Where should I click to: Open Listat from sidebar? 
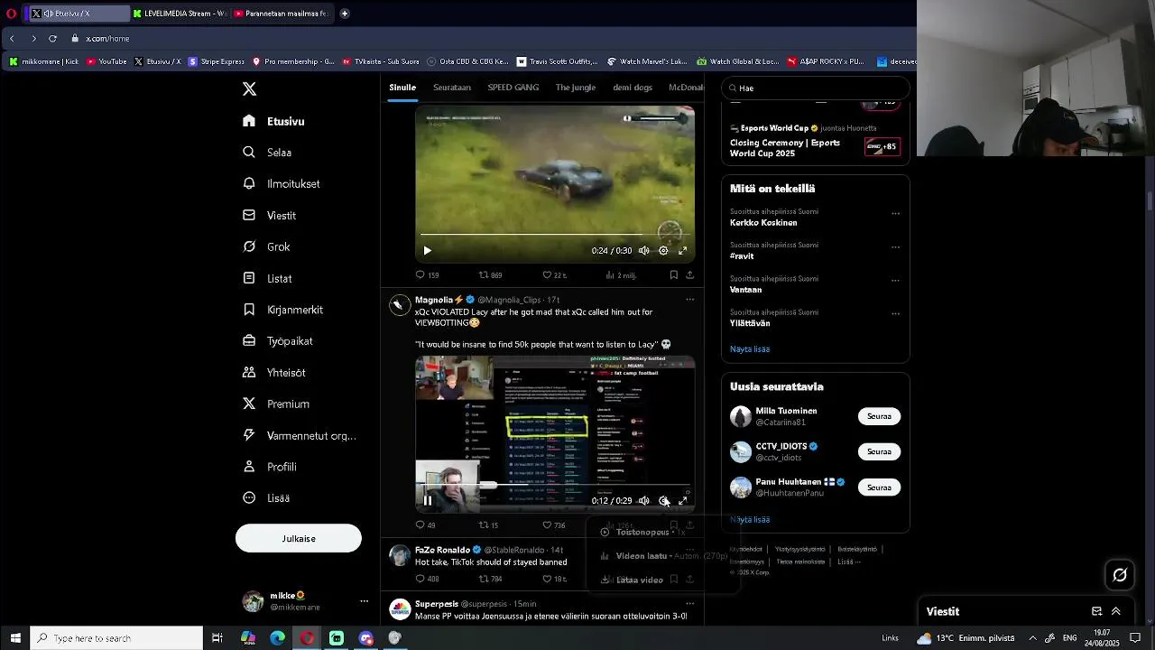(267, 278)
